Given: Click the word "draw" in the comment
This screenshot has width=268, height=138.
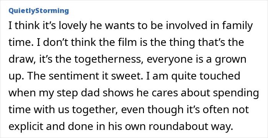Looking at the screenshot, I should pyautogui.click(x=20, y=60).
